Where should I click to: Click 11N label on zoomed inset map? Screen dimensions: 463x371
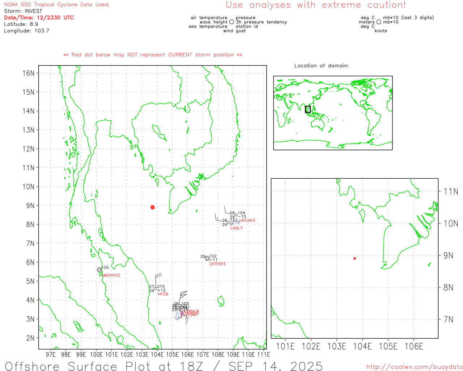click(x=451, y=191)
